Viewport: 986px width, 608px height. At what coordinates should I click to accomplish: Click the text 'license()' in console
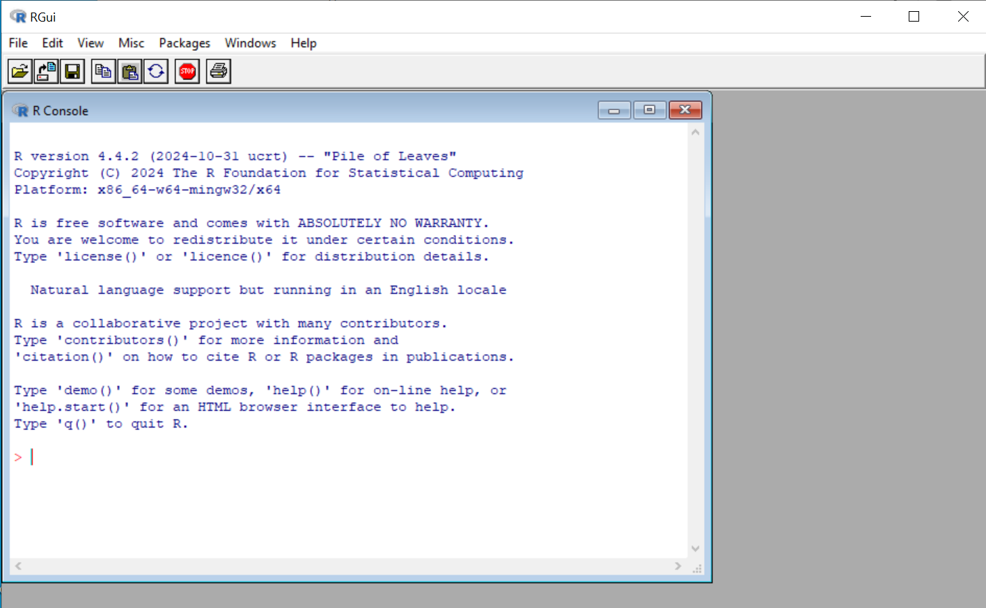point(102,256)
